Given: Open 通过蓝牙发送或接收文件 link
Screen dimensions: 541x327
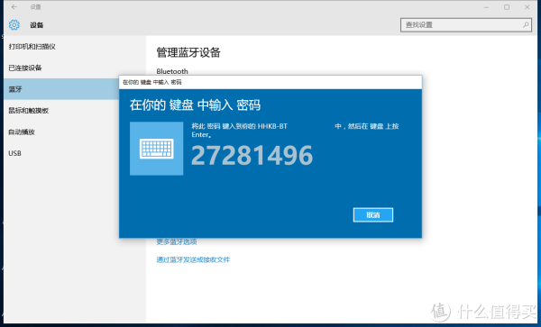Looking at the screenshot, I should 193,259.
